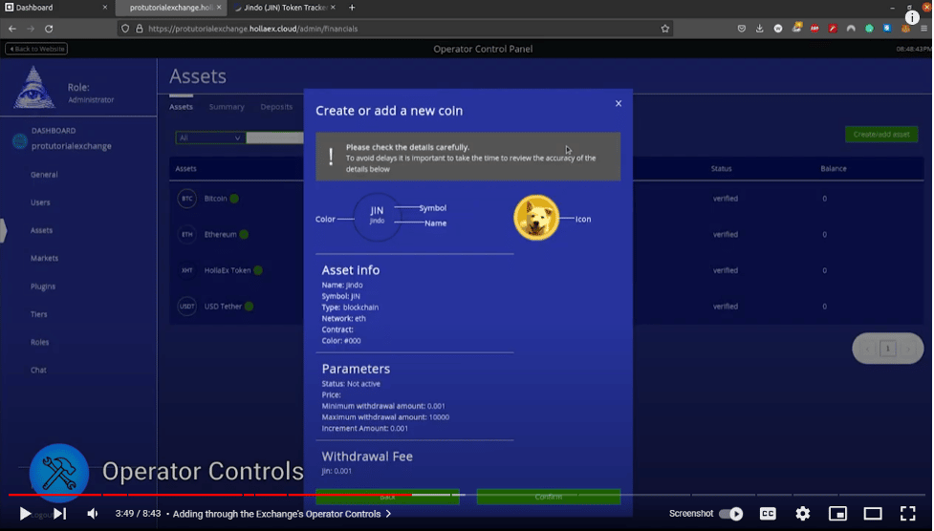Click the JIN color circle preview
Viewport: 934px width, 531px height.
click(377, 217)
